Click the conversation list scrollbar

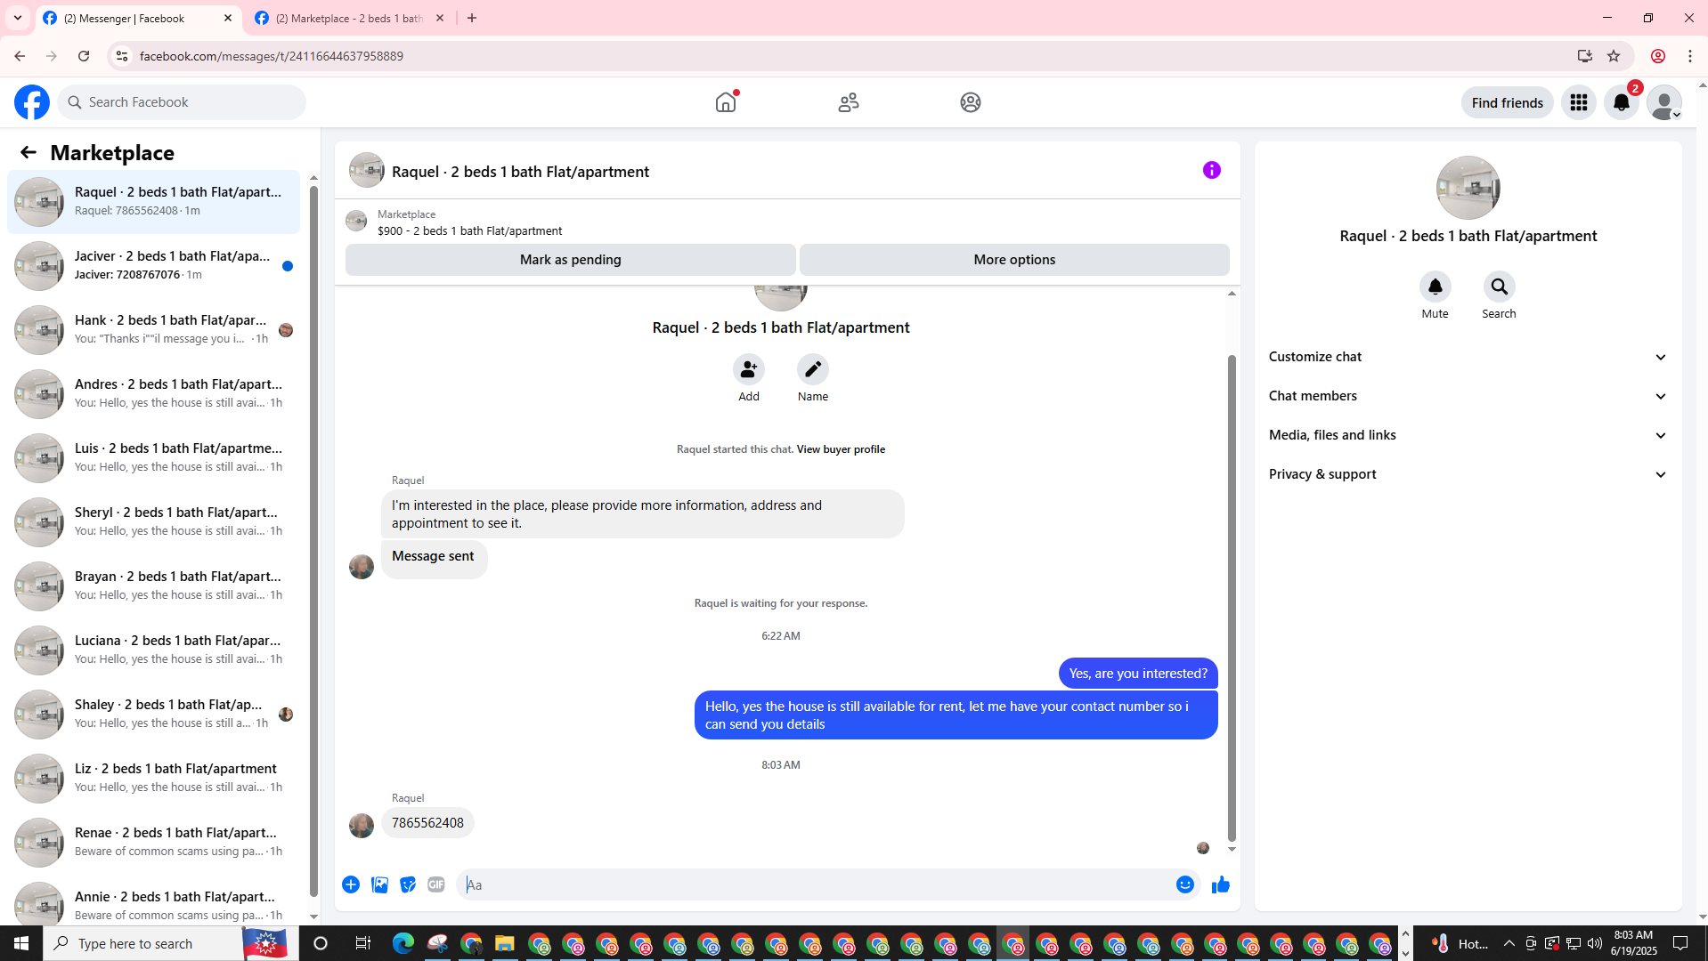tap(313, 541)
